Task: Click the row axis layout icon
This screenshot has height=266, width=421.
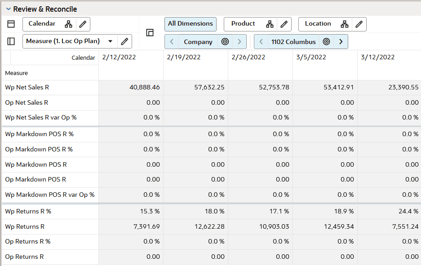Action: (11, 41)
